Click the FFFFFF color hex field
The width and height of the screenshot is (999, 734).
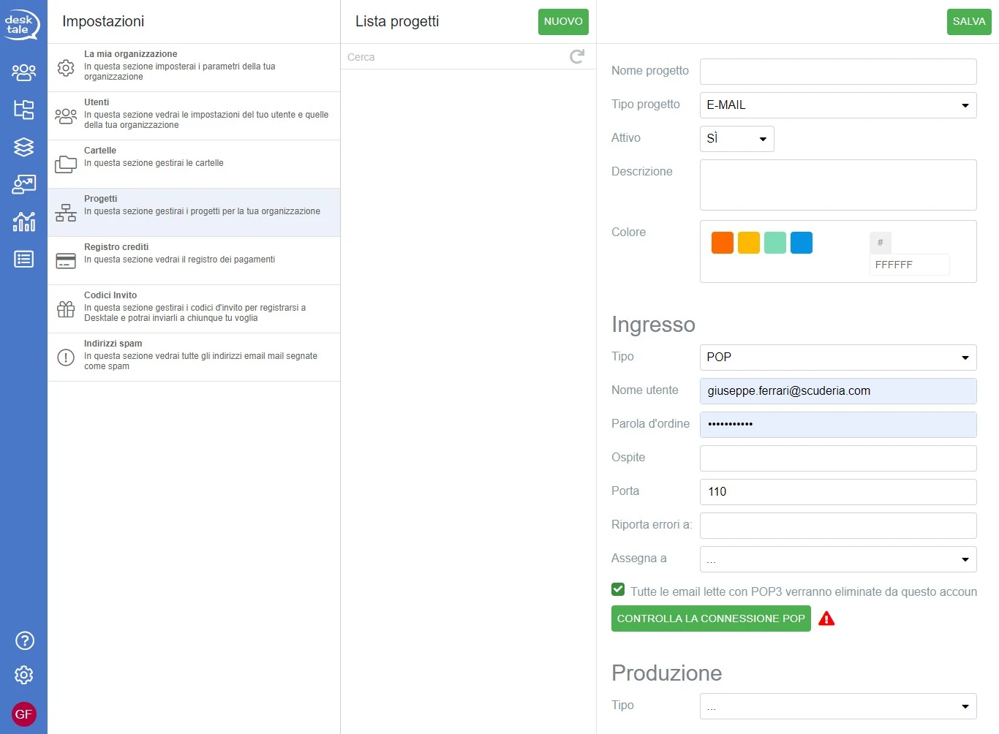click(909, 265)
